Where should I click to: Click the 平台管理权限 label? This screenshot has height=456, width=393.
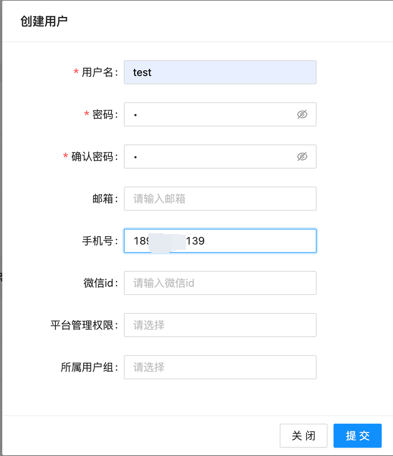pyautogui.click(x=82, y=325)
